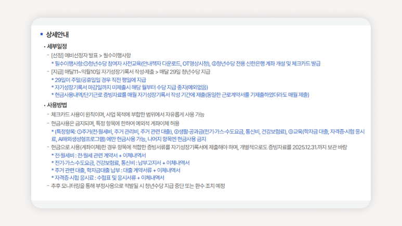Screen dimensions: 402x226
Task: Click the blue 특정항목 주거 생활·공과금 교육 note
Action: coord(208,135)
